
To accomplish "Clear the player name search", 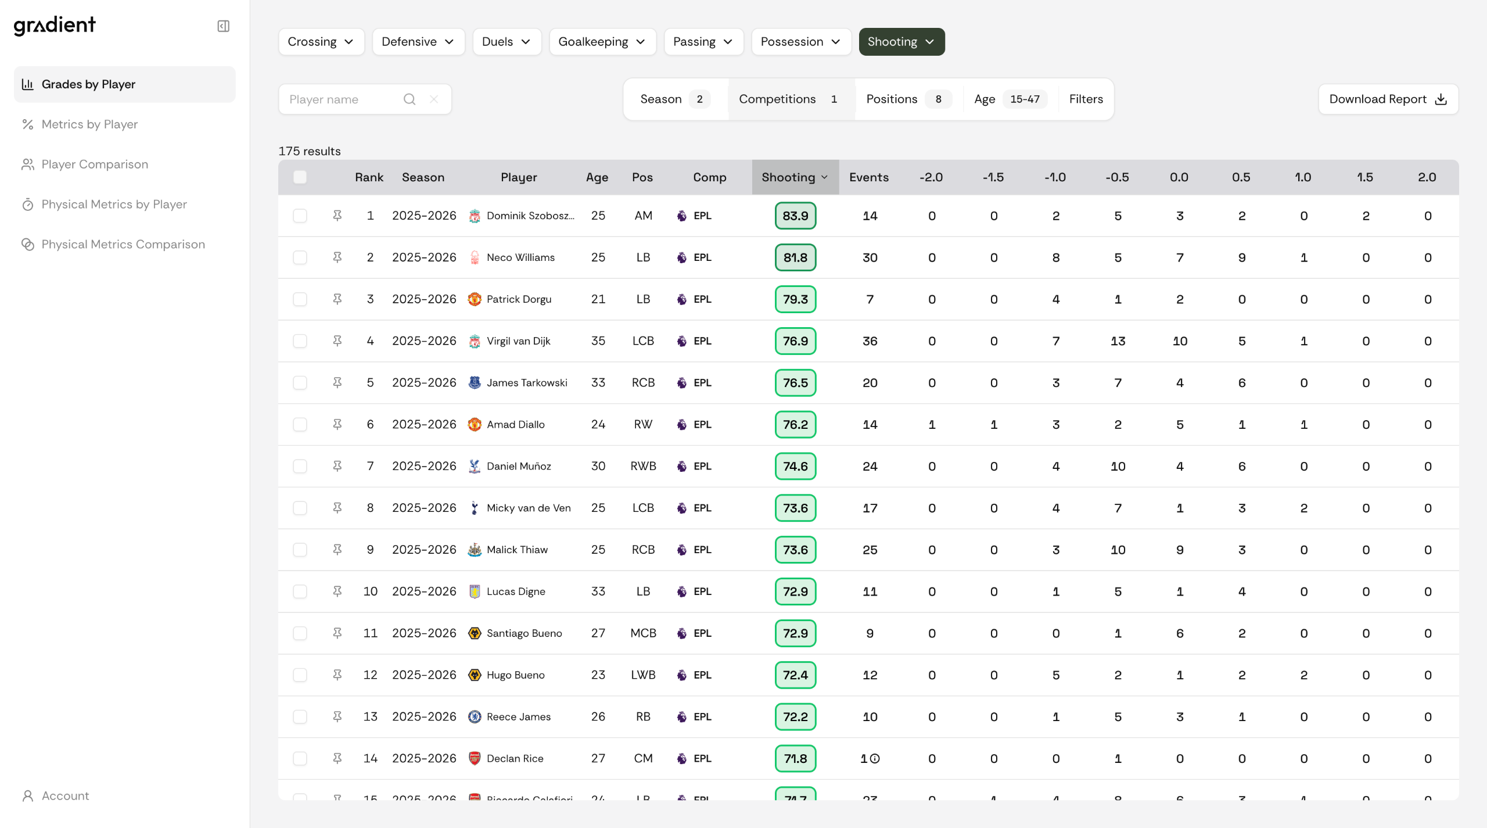I will coord(434,99).
